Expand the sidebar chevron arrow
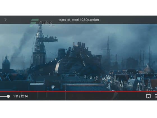Screen dimensions: 157x118 (6, 20)
